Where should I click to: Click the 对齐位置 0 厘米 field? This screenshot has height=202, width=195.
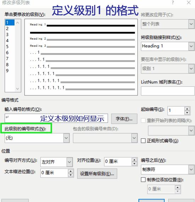118,162
